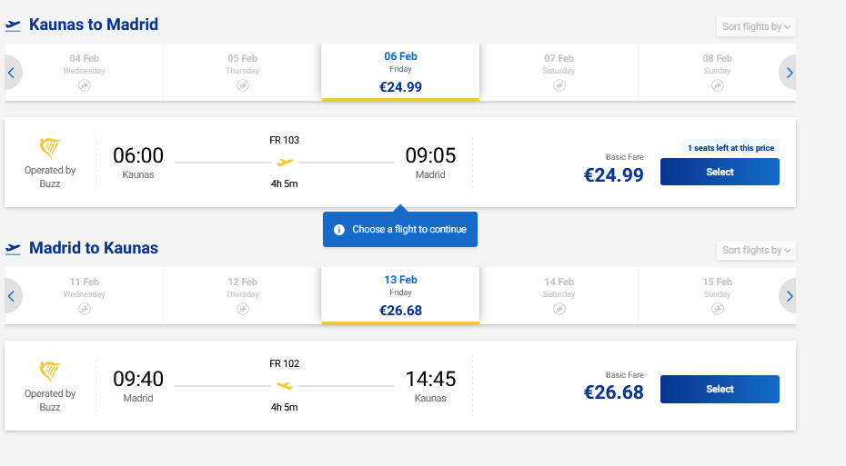Viewport: 846px width, 466px height.
Task: Click the info icon in the Choose a flight tooltip
Action: 339,230
